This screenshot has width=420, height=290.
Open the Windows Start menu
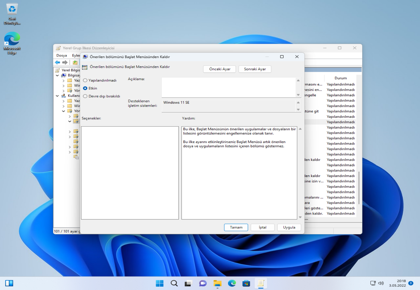click(160, 283)
